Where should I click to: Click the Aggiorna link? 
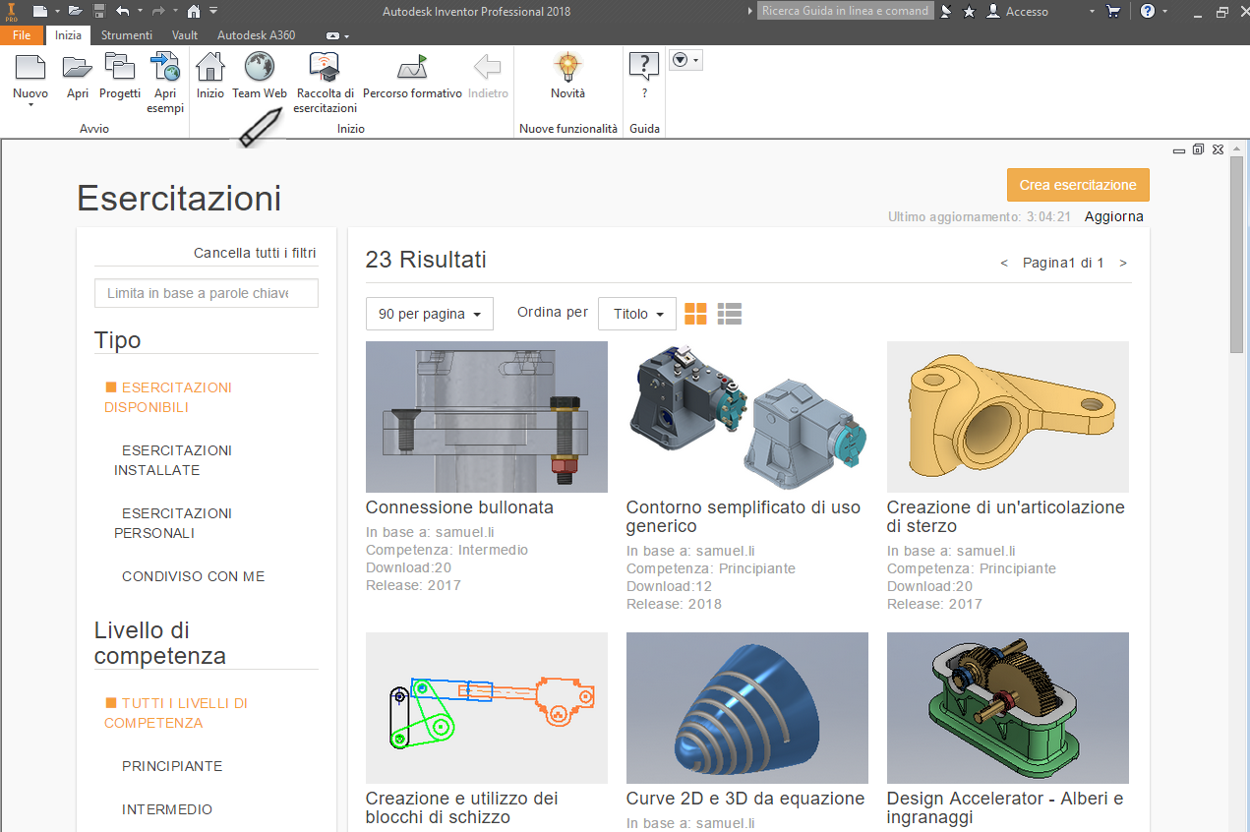point(1114,216)
